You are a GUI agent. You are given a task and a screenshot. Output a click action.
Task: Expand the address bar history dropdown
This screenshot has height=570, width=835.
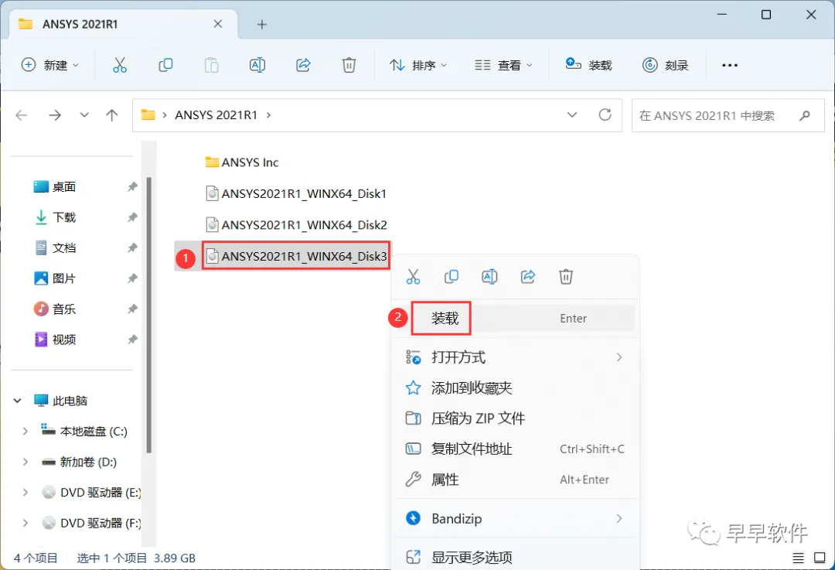[x=572, y=115]
